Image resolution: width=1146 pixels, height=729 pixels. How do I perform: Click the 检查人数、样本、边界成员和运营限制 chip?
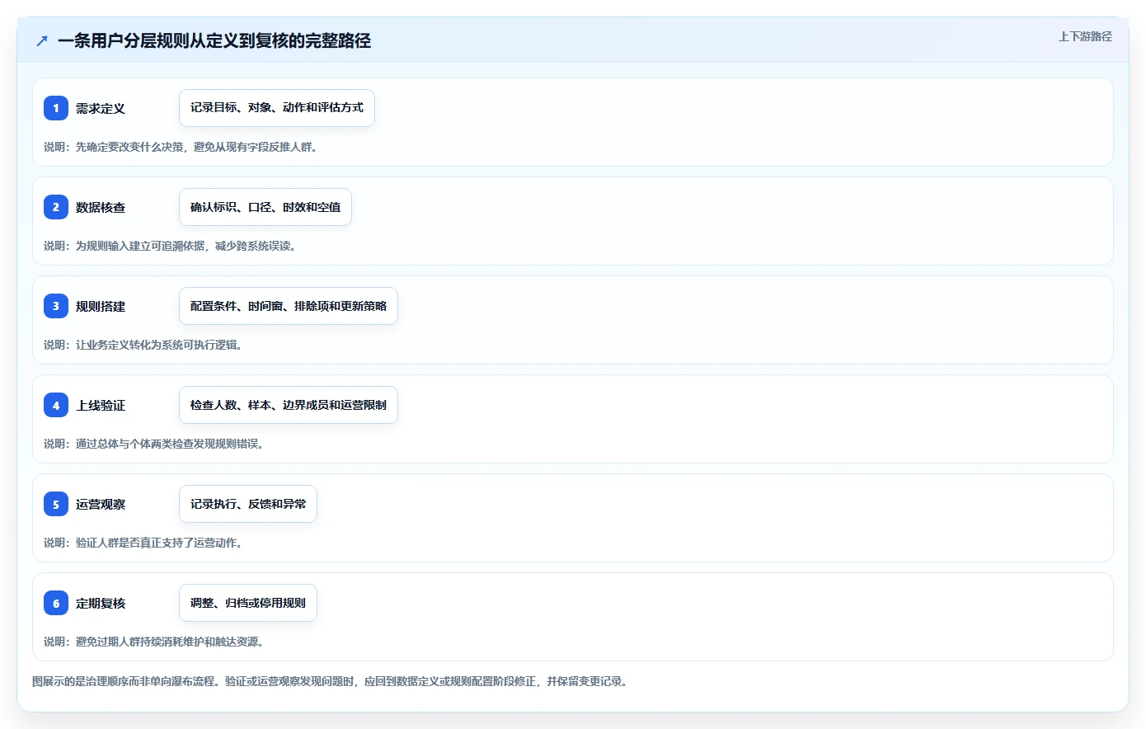point(289,405)
